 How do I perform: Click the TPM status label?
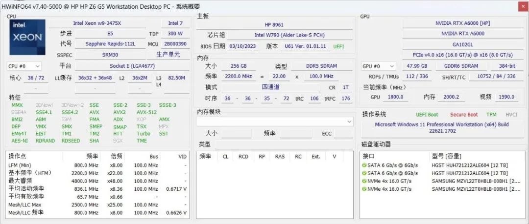pyautogui.click(x=491, y=115)
